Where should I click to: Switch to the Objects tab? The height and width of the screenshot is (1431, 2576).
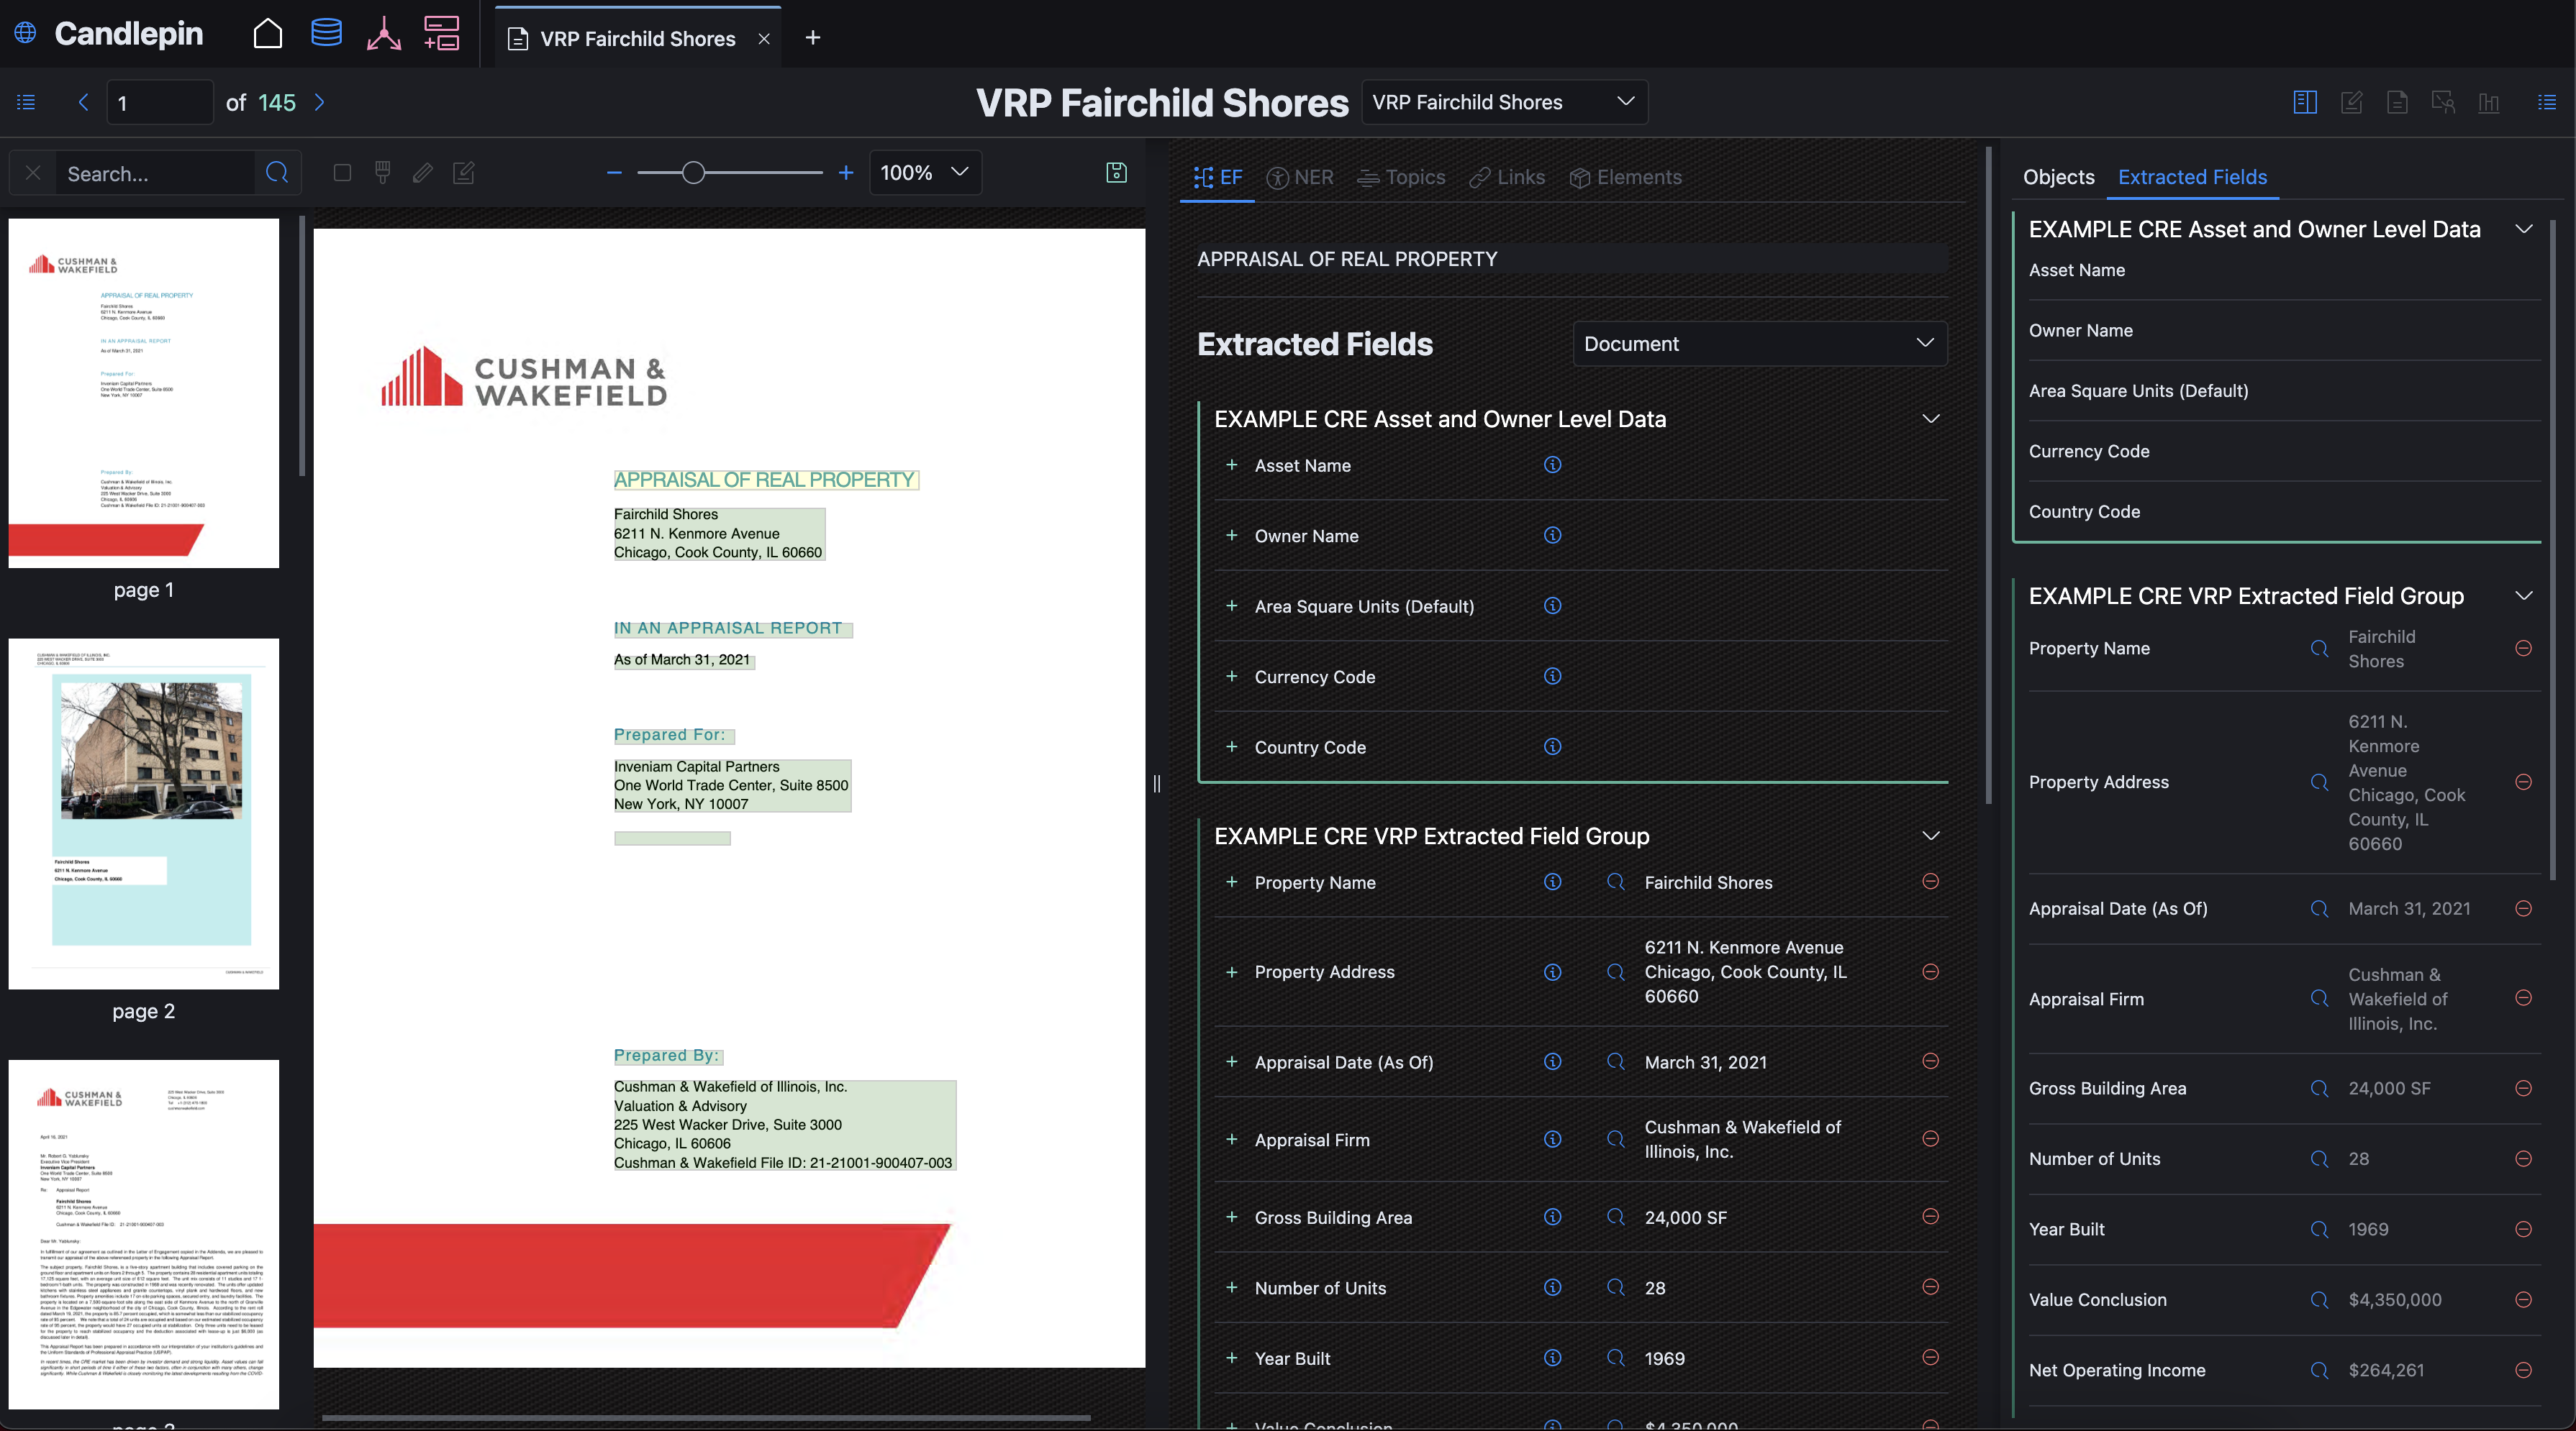[x=2058, y=177]
